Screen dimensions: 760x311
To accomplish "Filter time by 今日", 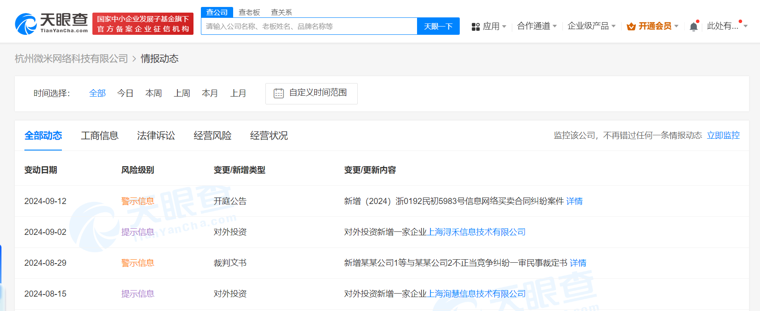I will tap(125, 93).
